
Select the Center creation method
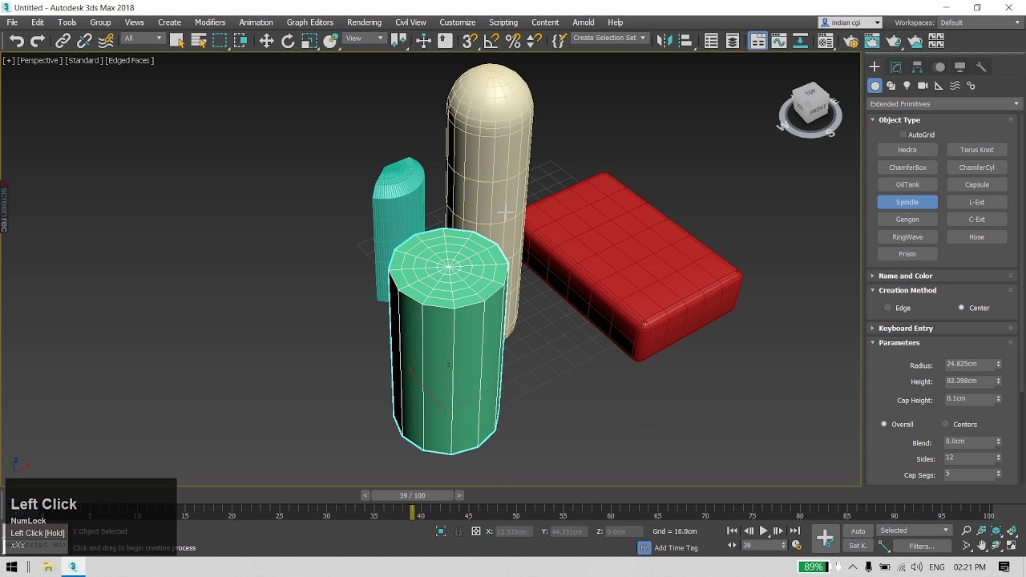tap(962, 308)
